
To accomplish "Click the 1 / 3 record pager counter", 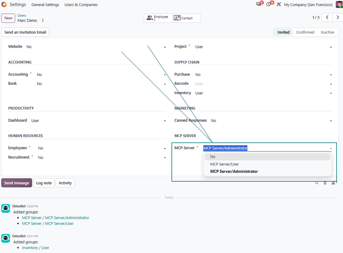I will [x=316, y=18].
